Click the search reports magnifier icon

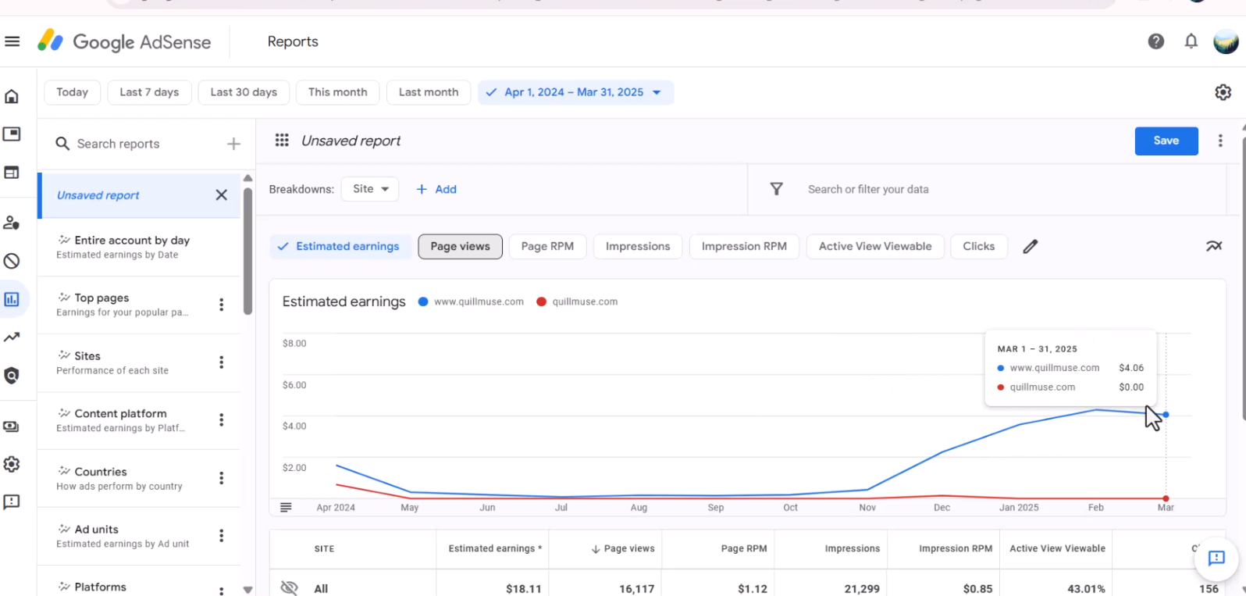point(62,144)
